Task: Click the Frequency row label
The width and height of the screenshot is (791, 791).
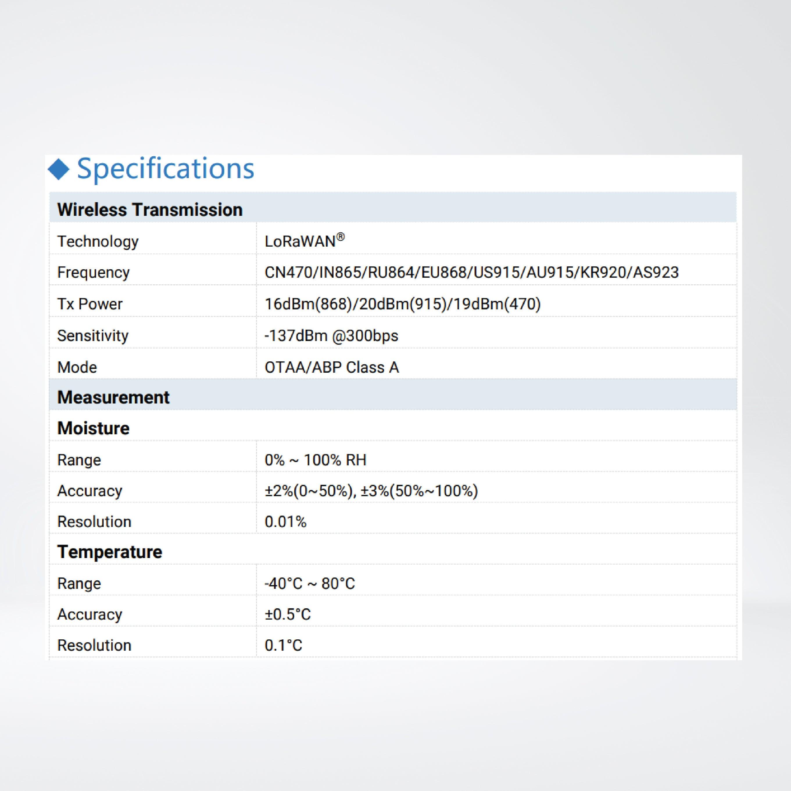Action: pyautogui.click(x=93, y=273)
